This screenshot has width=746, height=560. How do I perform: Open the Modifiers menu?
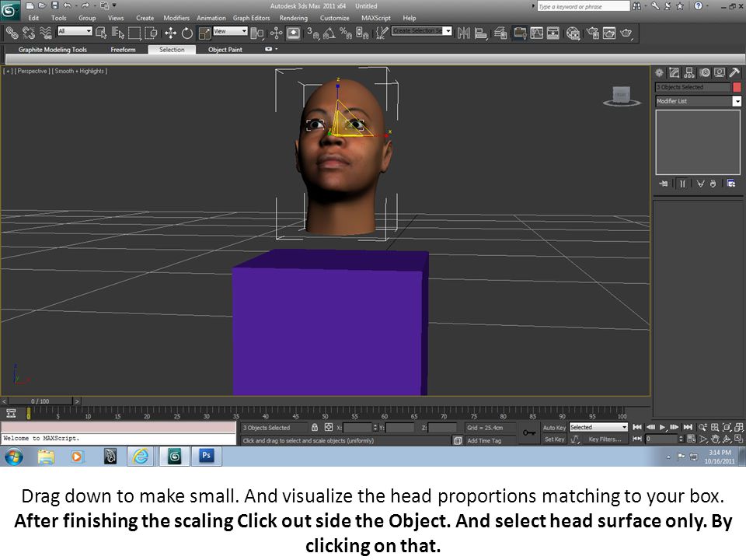coord(176,18)
